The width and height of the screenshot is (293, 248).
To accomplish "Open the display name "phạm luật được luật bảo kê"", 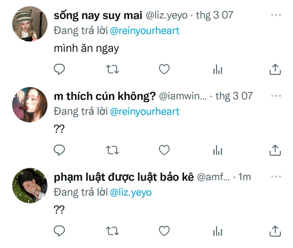I will tap(124, 177).
